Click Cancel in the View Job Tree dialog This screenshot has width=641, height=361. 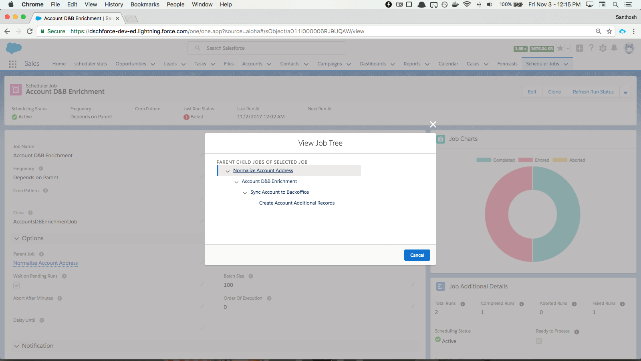click(x=417, y=255)
